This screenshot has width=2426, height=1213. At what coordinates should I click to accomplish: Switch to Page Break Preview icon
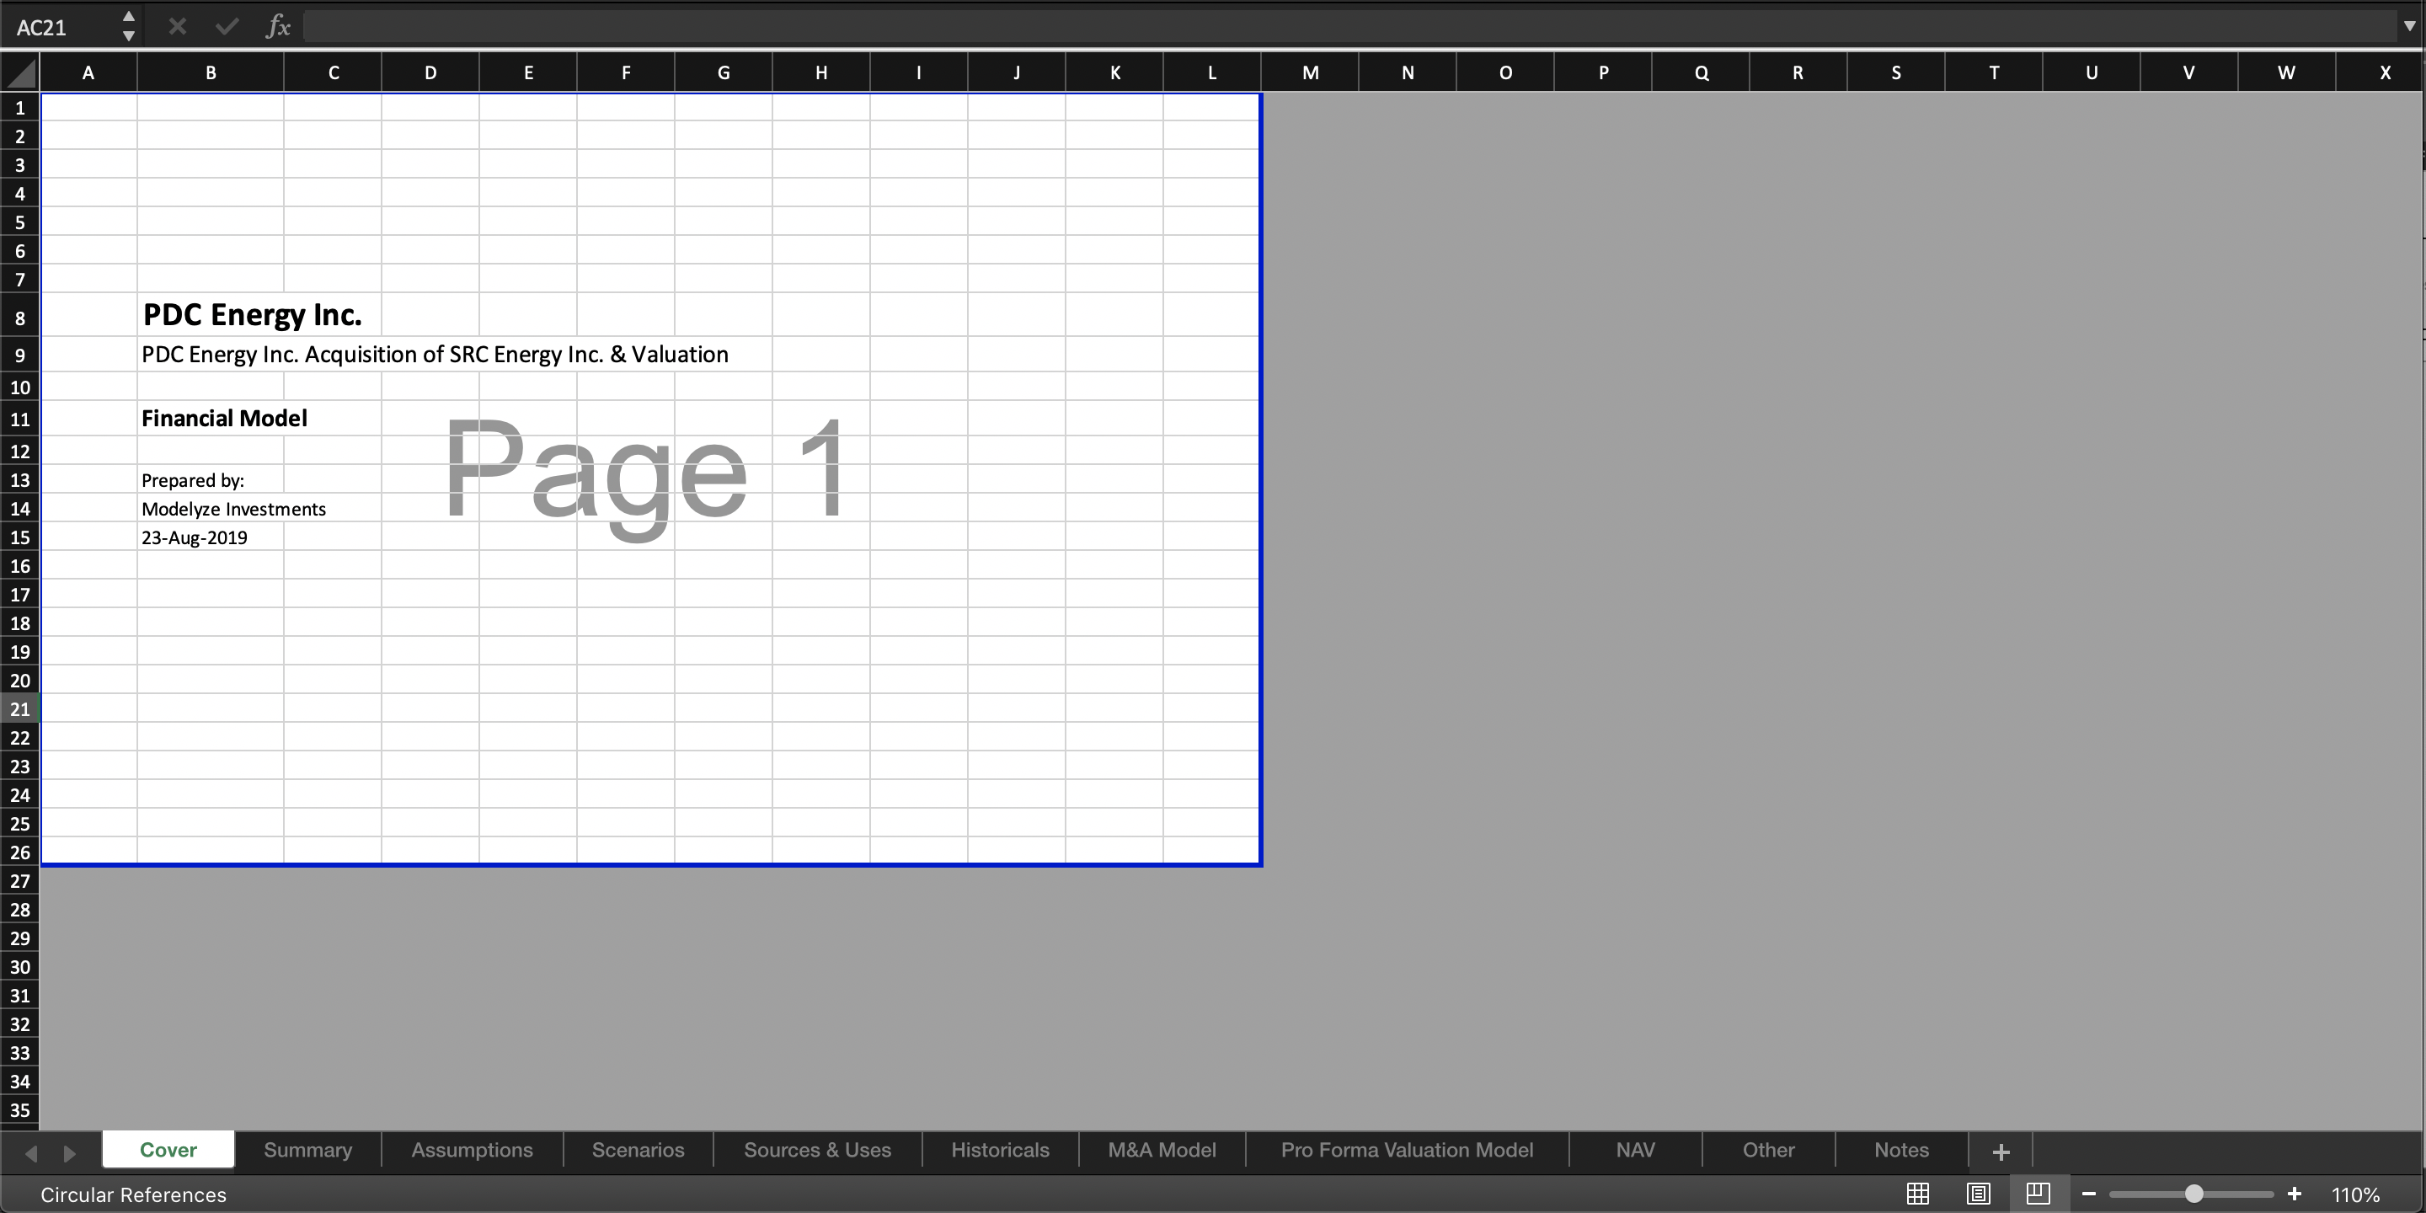(x=2038, y=1194)
